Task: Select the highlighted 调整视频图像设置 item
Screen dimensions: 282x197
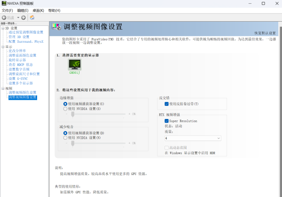Action: point(23,97)
